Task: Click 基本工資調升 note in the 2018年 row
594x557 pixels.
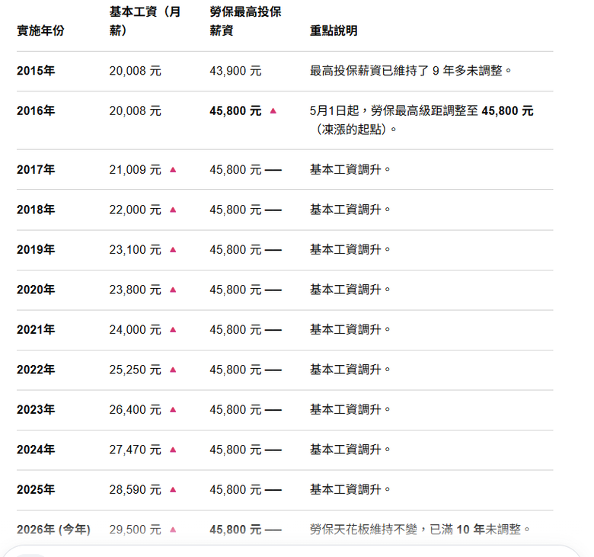Action: click(350, 210)
